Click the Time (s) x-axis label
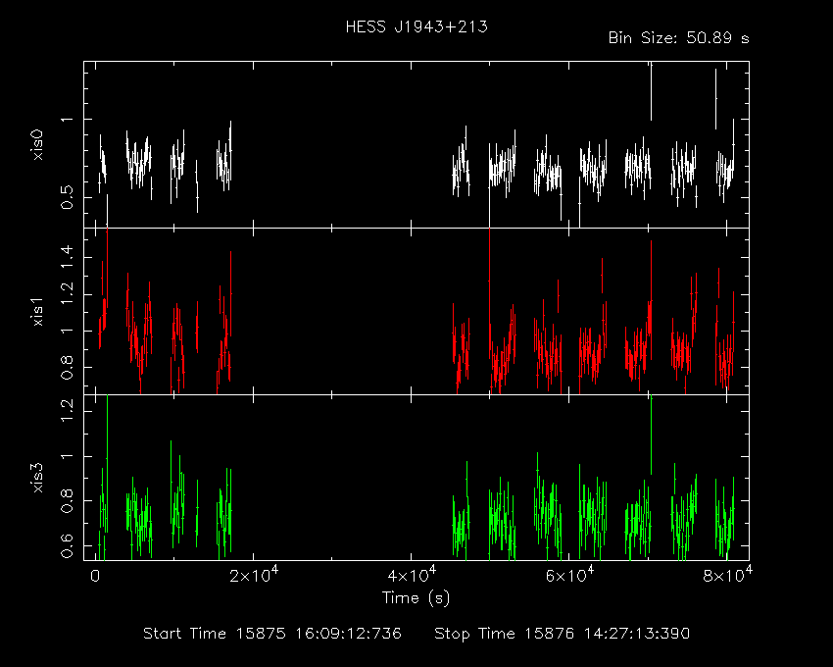Screen dimensions: 833x667 [416, 598]
